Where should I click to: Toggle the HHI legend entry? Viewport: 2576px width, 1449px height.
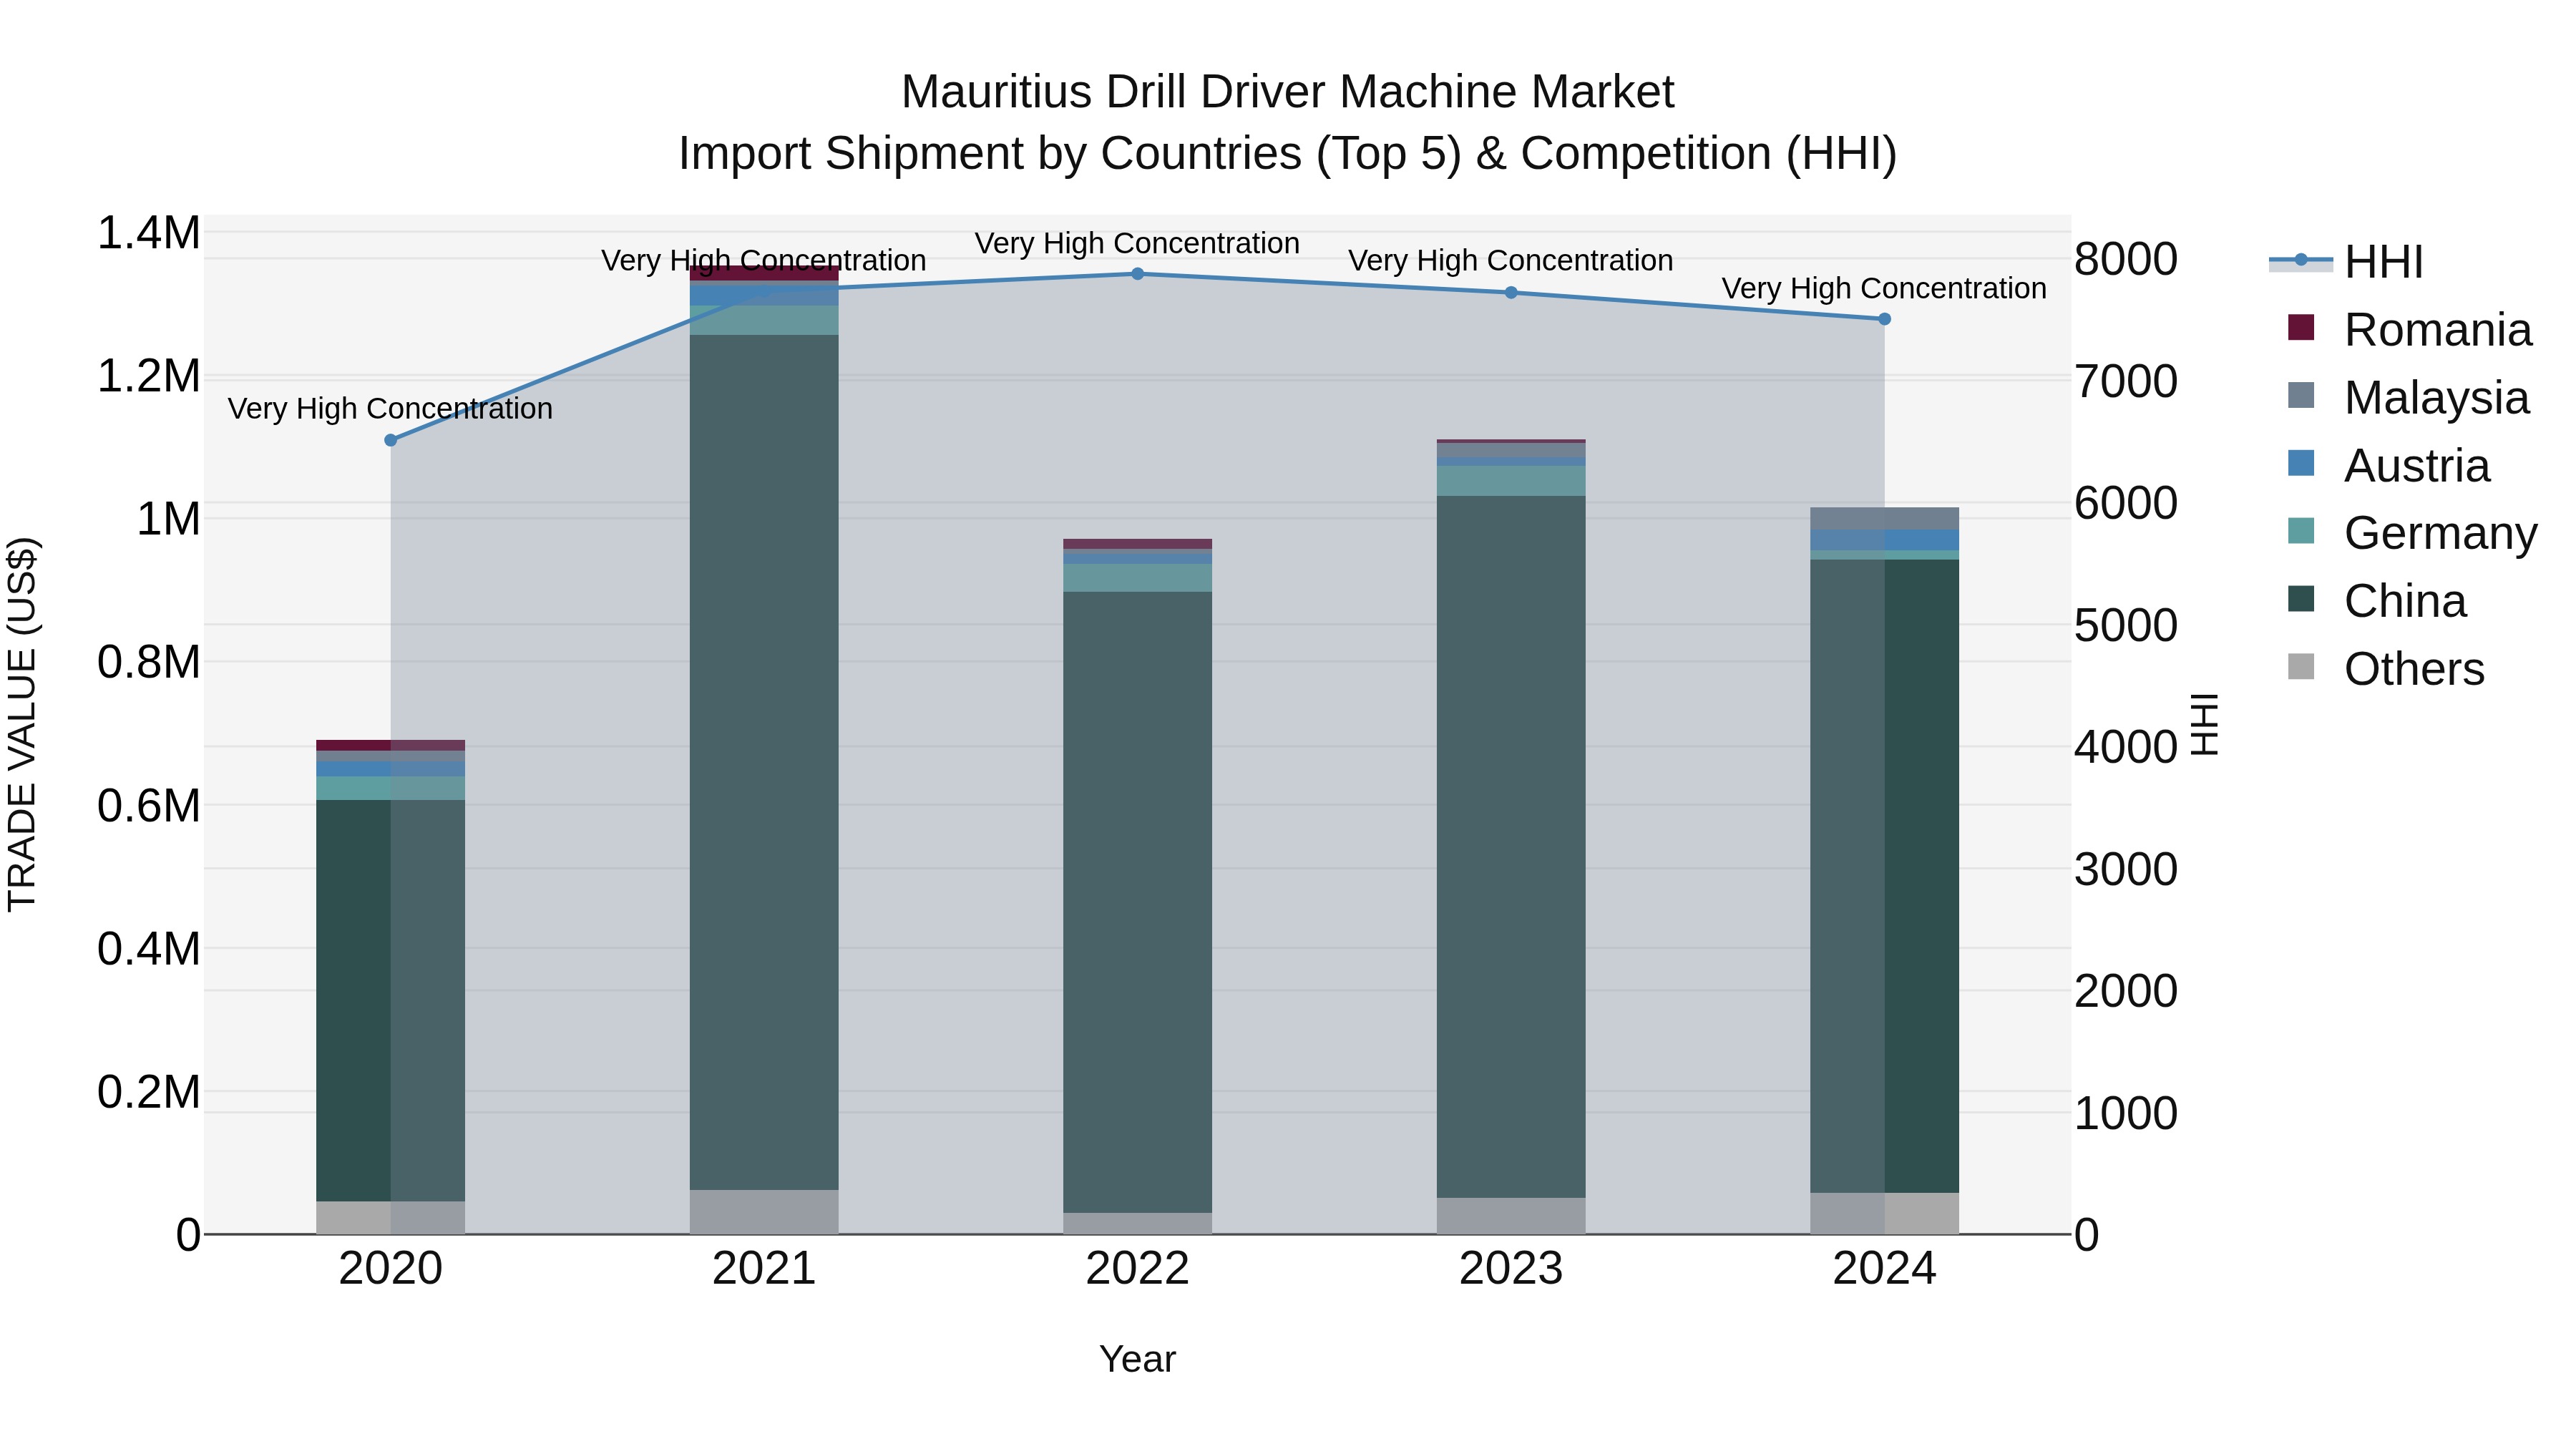click(x=2346, y=262)
